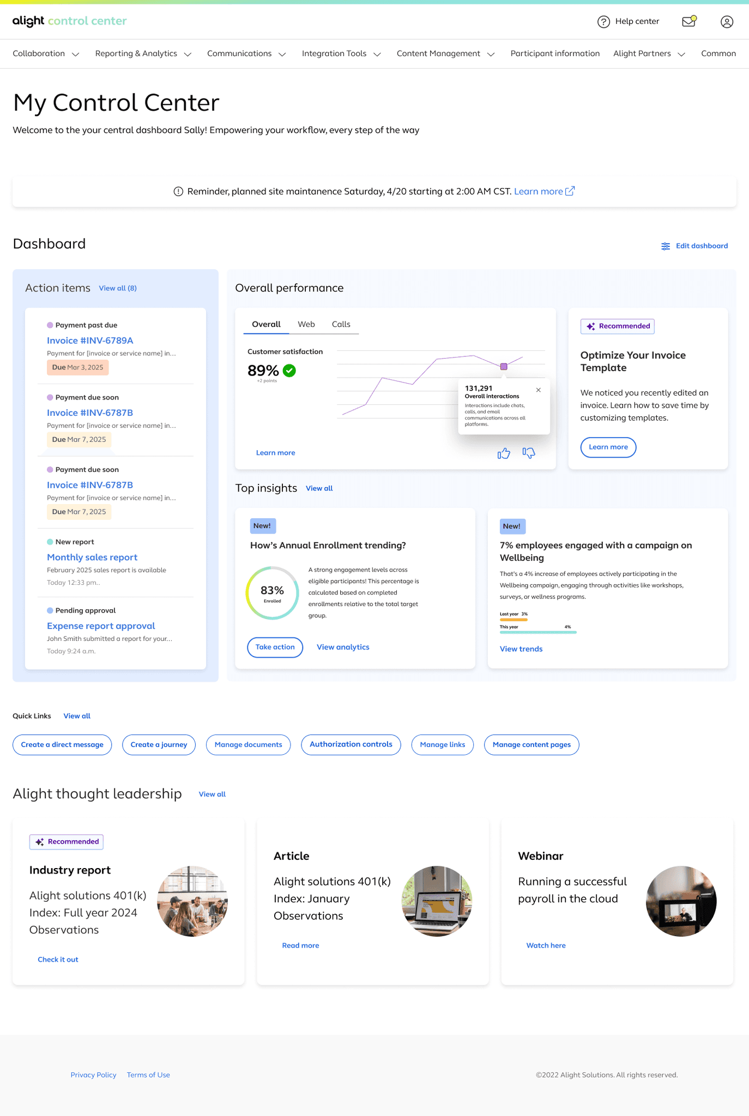Click the thumbs up feedback icon
The image size is (749, 1116).
(504, 453)
